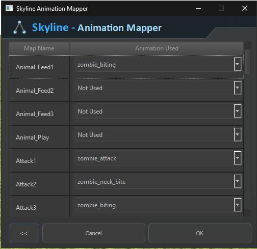Image resolution: width=257 pixels, height=249 pixels.
Task: Click Not Used value in Animal_Feed3 row
Action: coord(90,112)
